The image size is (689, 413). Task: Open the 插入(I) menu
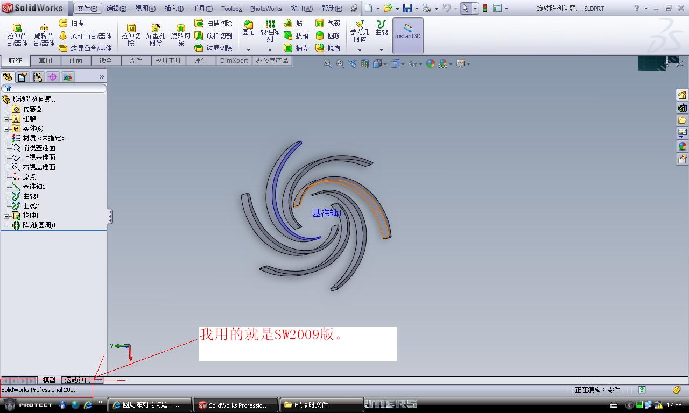174,8
